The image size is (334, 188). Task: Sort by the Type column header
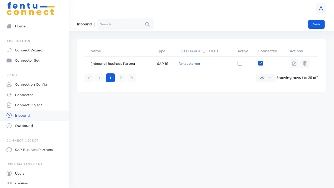[x=161, y=51]
